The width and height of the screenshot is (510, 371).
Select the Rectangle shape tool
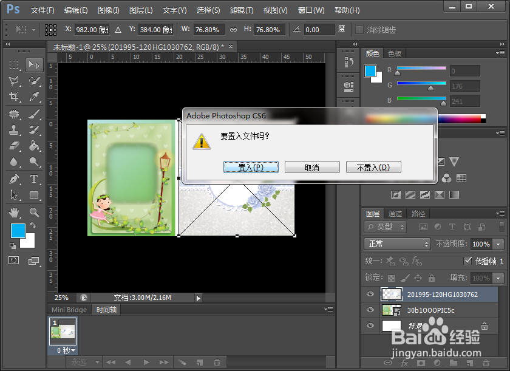click(x=34, y=195)
